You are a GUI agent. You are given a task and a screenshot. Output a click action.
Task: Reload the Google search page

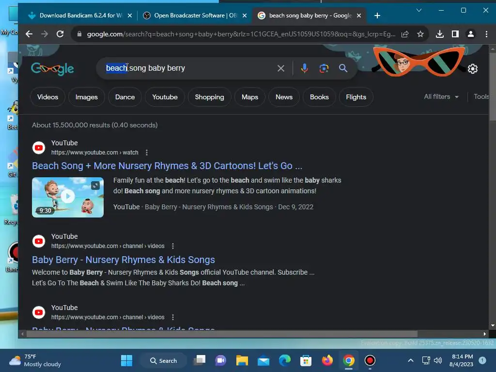point(60,34)
